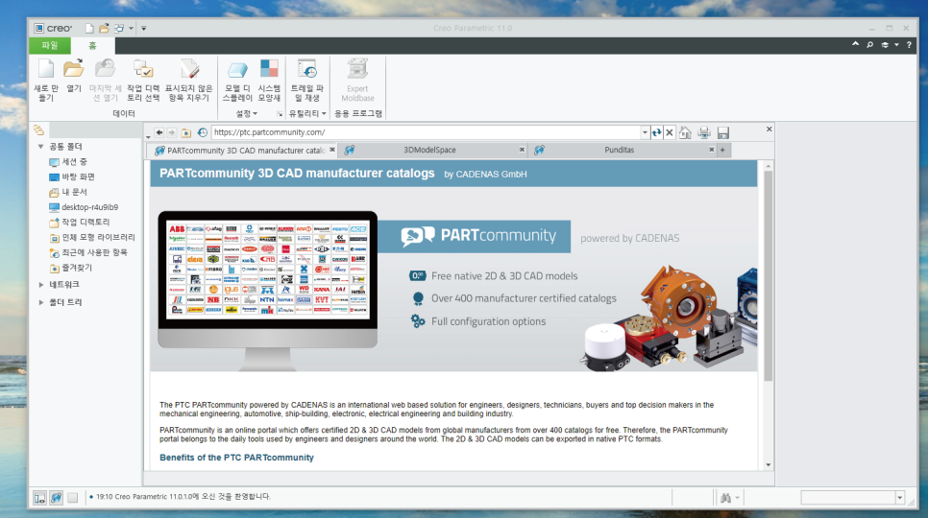This screenshot has width=928, height=518.
Task: Play a trail file via 트레일 파일 재생
Action: pyautogui.click(x=307, y=81)
